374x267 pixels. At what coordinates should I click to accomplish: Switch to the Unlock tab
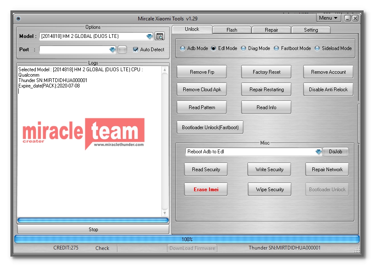pyautogui.click(x=192, y=29)
